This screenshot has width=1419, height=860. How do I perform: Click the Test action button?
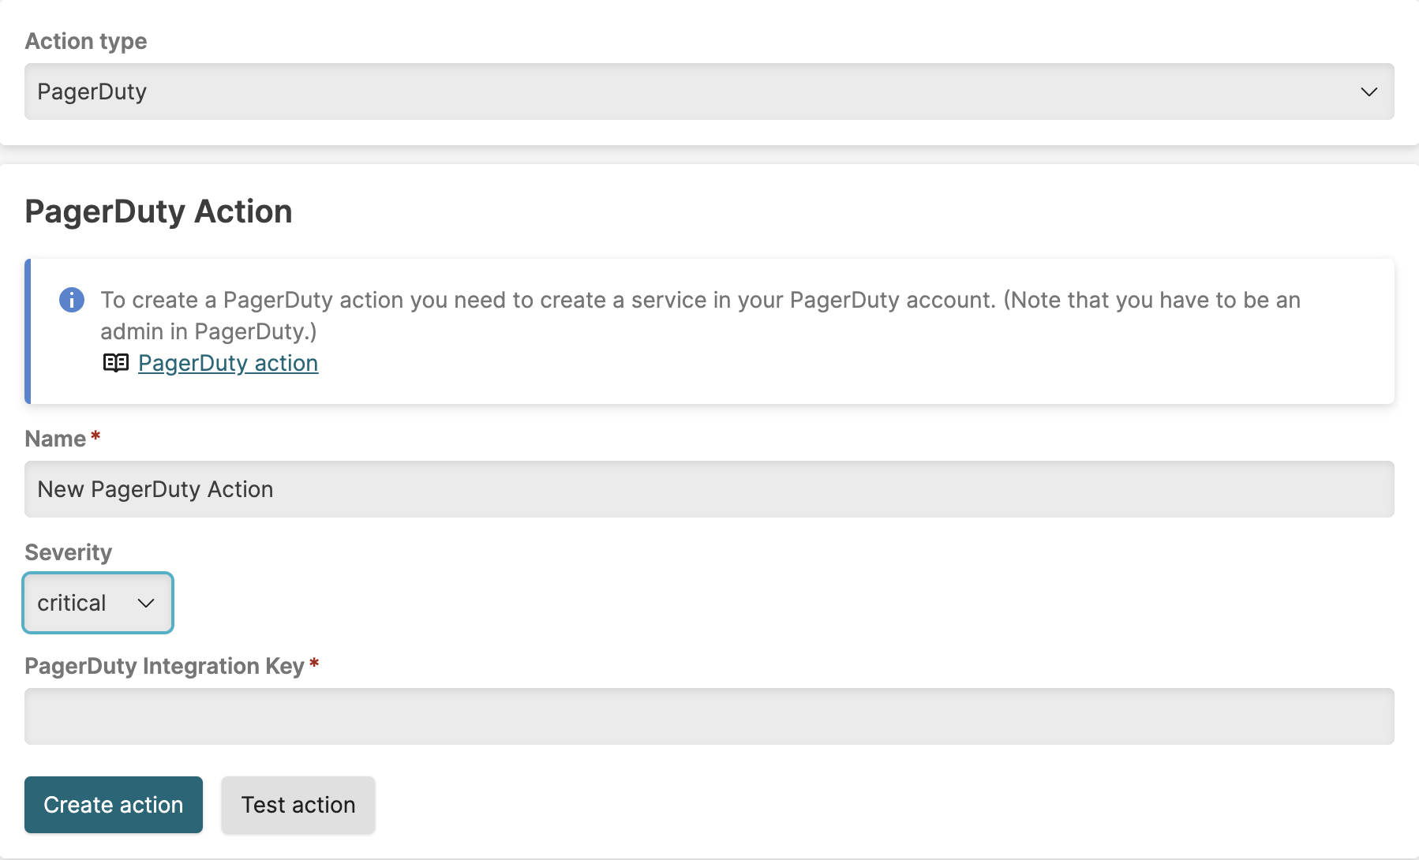[x=298, y=805]
